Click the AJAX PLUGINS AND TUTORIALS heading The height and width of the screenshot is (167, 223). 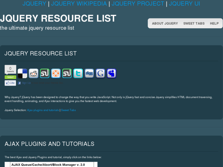pyautogui.click(x=49, y=144)
